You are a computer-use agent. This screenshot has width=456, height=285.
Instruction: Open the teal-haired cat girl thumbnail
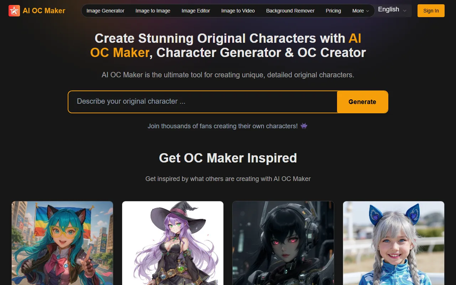[62, 243]
